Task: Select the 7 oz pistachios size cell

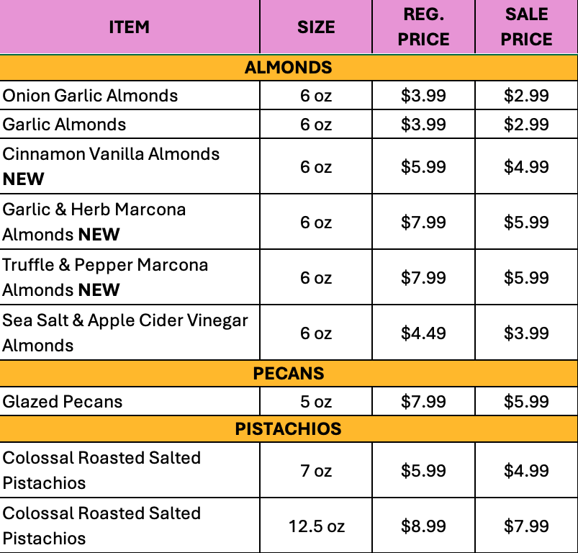Action: coord(316,470)
